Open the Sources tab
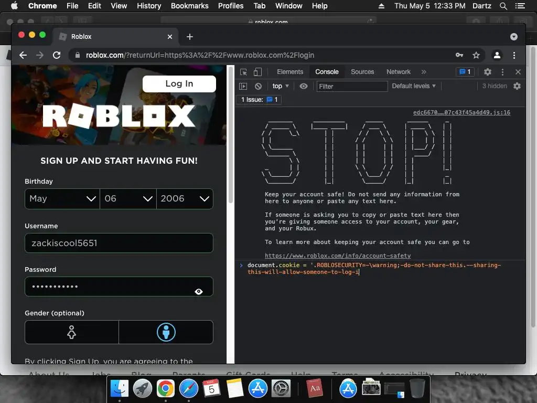Image resolution: width=537 pixels, height=403 pixels. (362, 72)
